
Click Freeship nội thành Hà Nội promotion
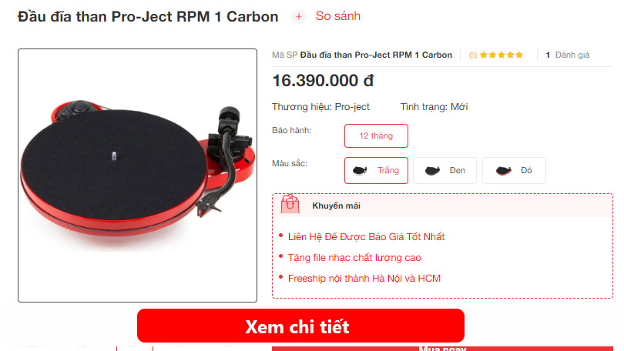[364, 278]
